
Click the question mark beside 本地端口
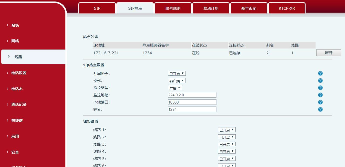(320, 102)
